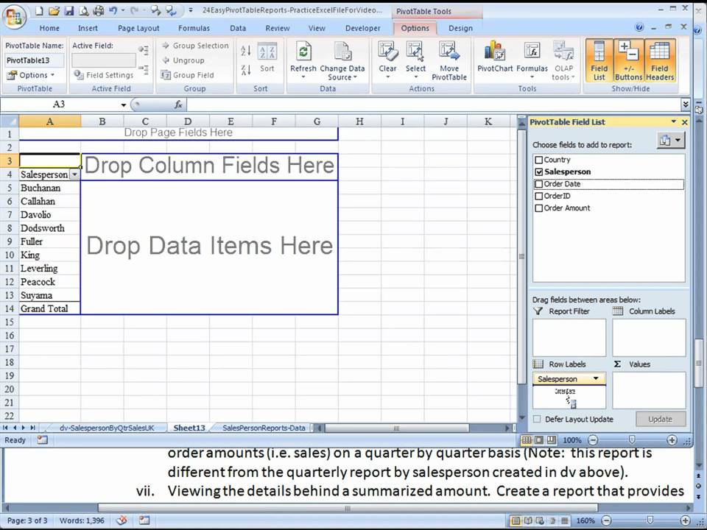This screenshot has height=530, width=707.
Task: Toggle the Field Headers show/hide option
Action: pyautogui.click(x=659, y=61)
